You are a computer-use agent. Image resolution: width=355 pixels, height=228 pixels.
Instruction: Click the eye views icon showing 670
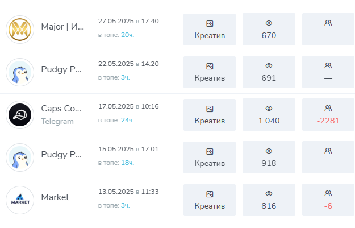tap(269, 23)
